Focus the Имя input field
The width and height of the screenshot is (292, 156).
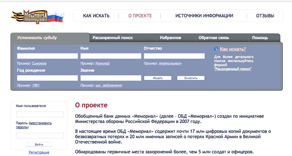click(x=111, y=56)
